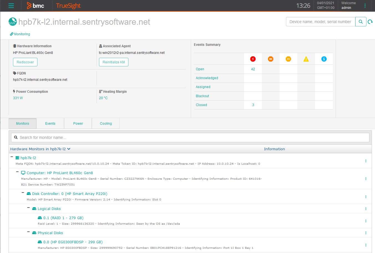The width and height of the screenshot is (375, 253).
Task: Click the monitor name search field
Action: pyautogui.click(x=190, y=137)
